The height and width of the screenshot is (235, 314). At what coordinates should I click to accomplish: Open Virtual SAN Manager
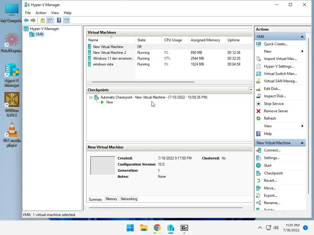(x=280, y=81)
